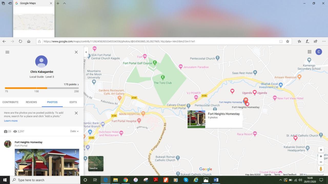Image resolution: width=328 pixels, height=184 pixels.
Task: Open the Google apps grid
Action: [x=310, y=52]
